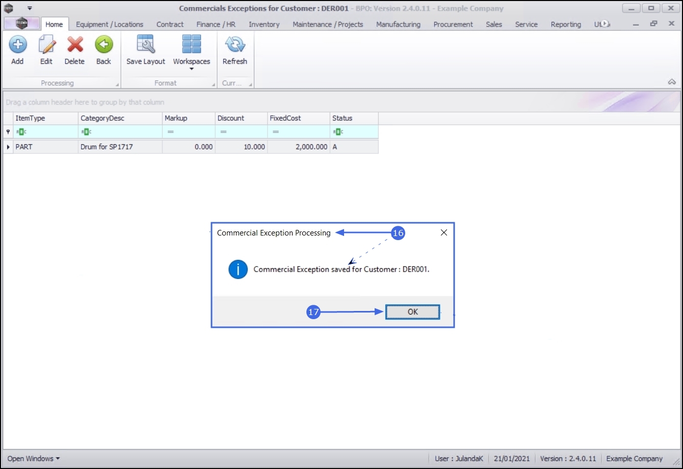This screenshot has height=469, width=683.
Task: Open the Reporting tab
Action: tap(566, 24)
